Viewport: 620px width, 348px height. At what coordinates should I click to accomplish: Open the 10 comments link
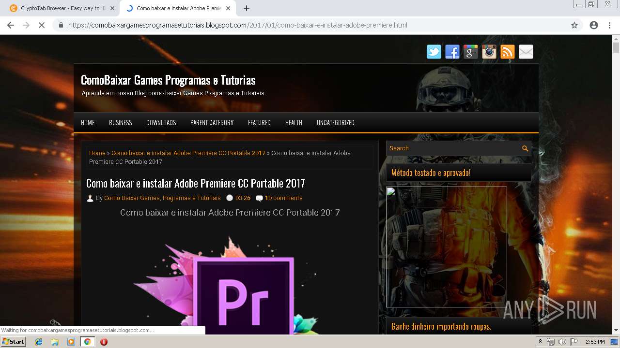(283, 198)
